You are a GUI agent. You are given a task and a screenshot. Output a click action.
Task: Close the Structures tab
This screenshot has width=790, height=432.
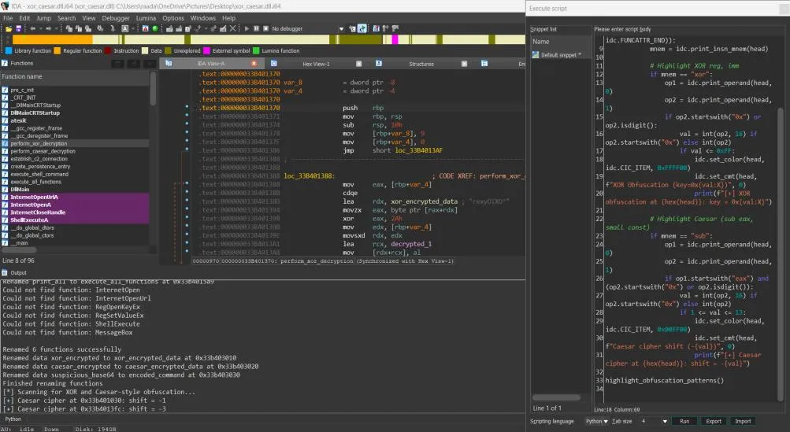pos(464,64)
